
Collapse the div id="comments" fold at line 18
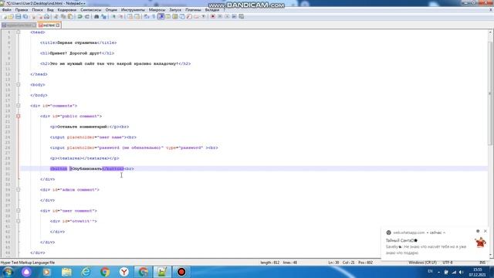[19, 106]
